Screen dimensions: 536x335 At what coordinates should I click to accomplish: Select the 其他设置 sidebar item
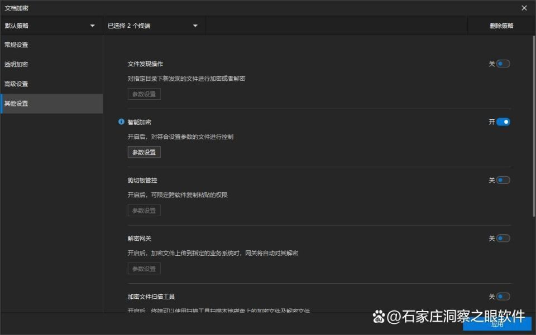tap(51, 104)
